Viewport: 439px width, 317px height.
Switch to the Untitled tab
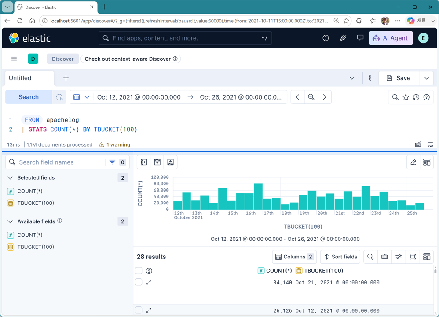pyautogui.click(x=20, y=78)
